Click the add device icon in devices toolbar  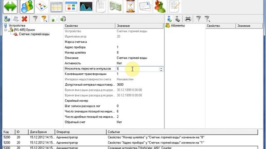pos(7,19)
